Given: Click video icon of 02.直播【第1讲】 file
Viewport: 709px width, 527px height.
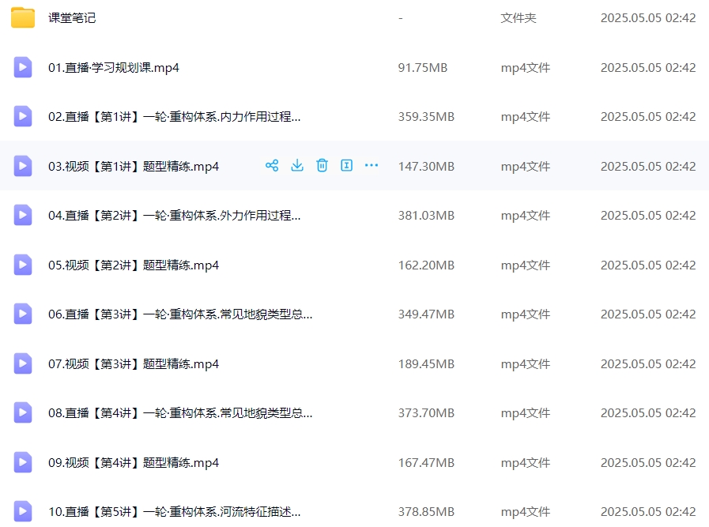Looking at the screenshot, I should (x=23, y=117).
